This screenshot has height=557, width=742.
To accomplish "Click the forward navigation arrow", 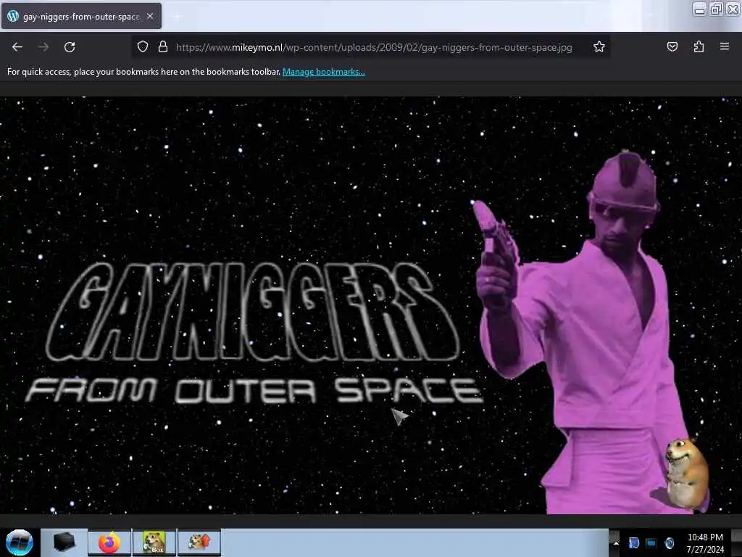I will pos(43,47).
